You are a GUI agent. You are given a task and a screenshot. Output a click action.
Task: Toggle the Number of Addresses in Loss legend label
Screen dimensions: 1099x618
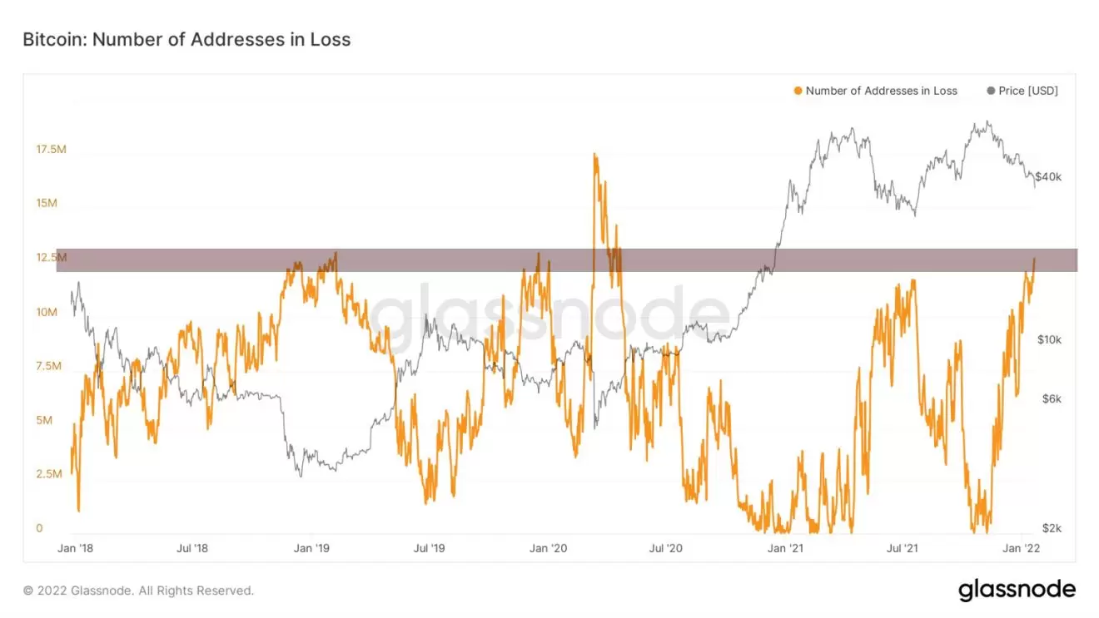point(881,91)
